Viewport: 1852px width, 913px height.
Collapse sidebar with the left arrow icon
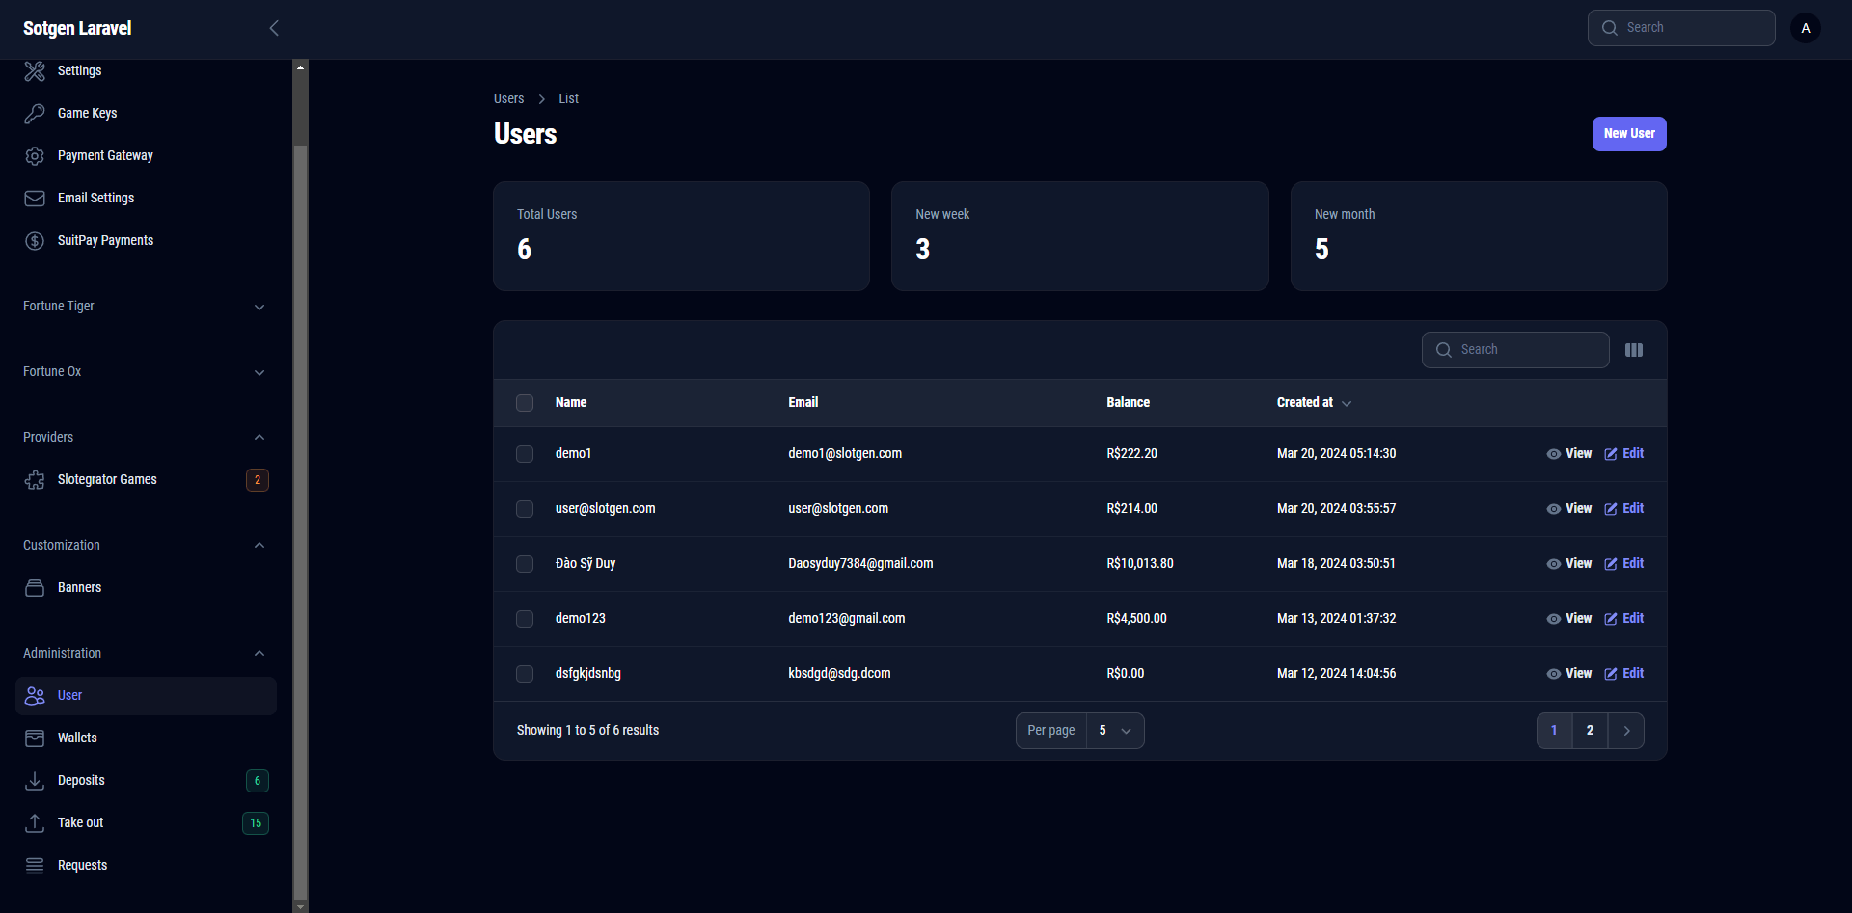click(x=274, y=28)
